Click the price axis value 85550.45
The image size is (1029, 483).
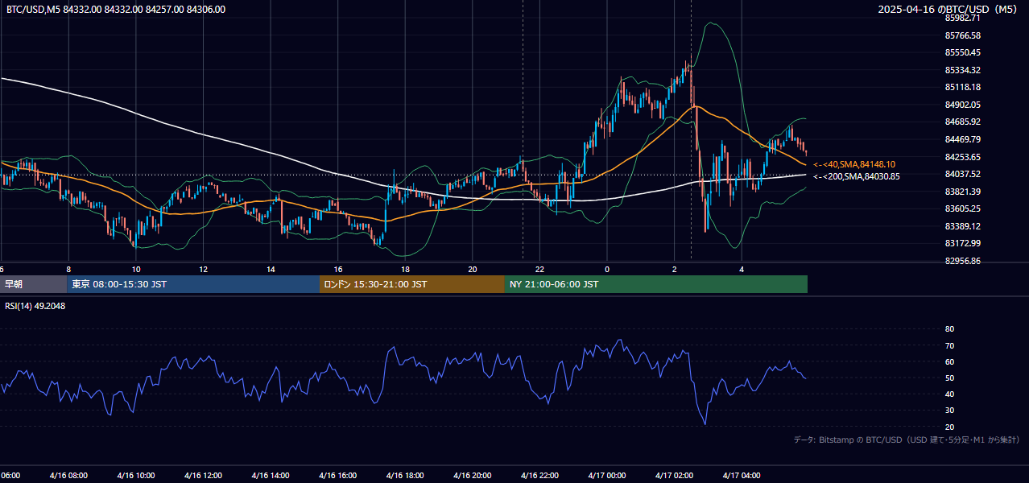(963, 52)
